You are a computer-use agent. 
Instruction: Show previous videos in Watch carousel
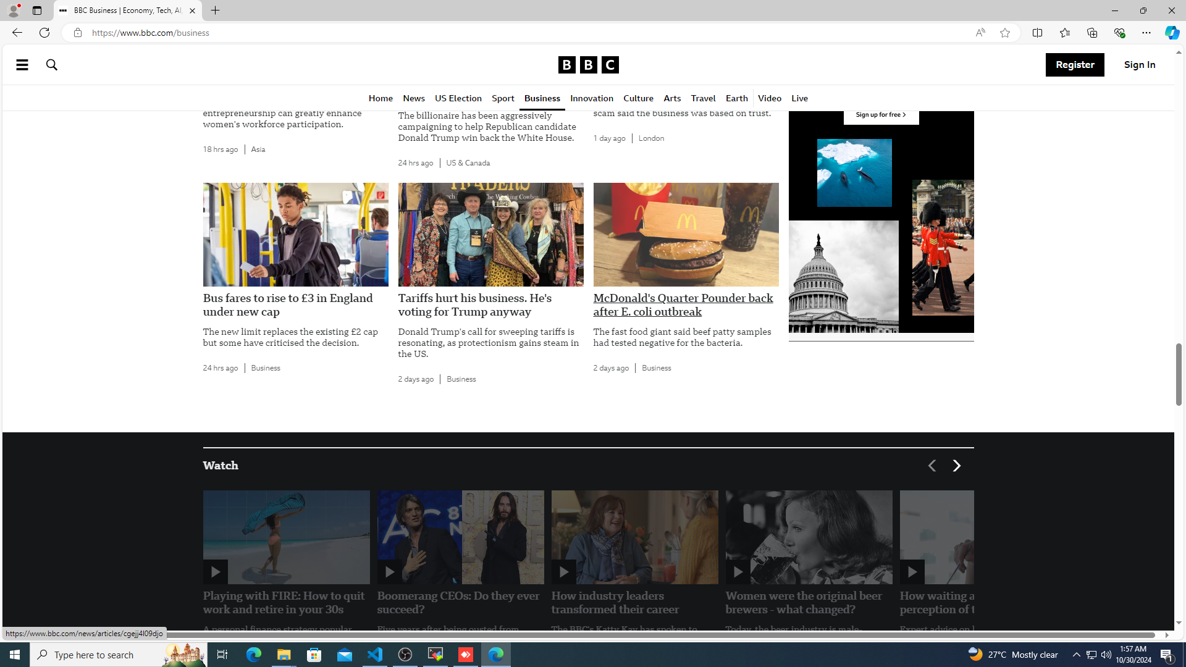point(932,466)
